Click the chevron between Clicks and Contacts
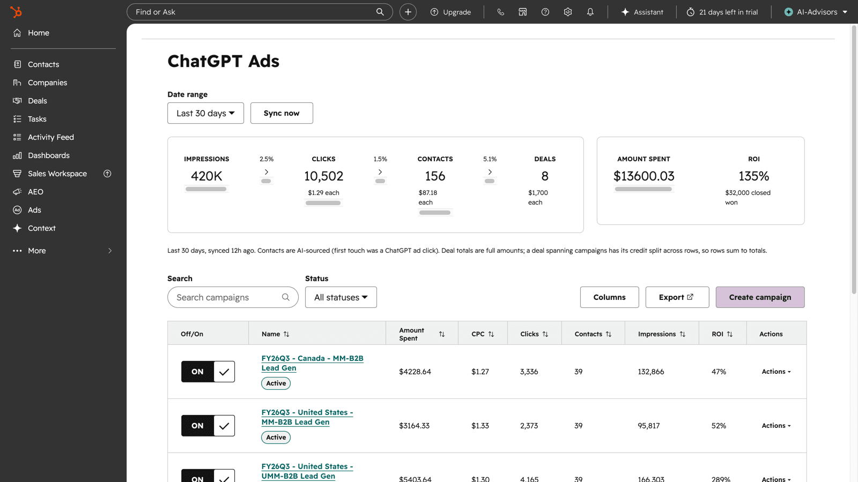The height and width of the screenshot is (482, 858). (x=380, y=172)
